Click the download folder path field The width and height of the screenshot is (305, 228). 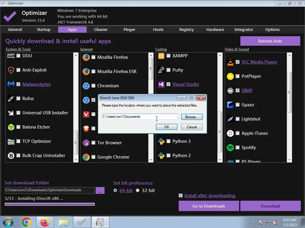(x=50, y=190)
